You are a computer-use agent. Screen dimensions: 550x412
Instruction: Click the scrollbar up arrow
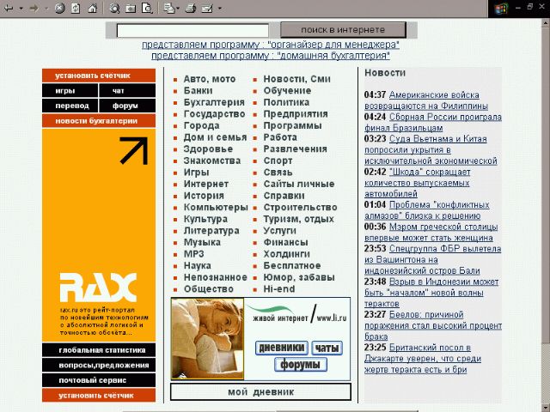click(x=547, y=23)
